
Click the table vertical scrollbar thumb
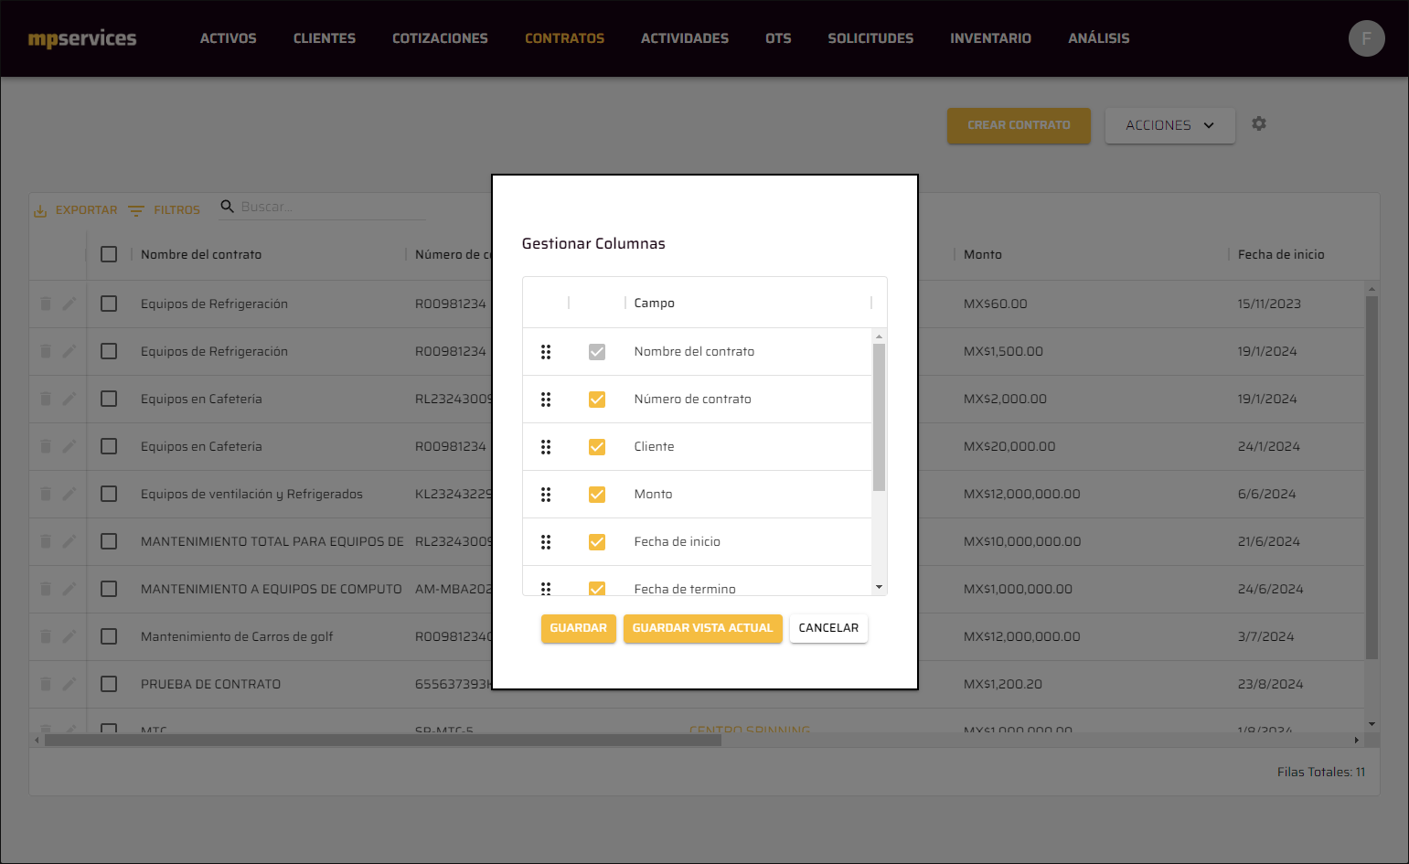coord(1372,477)
